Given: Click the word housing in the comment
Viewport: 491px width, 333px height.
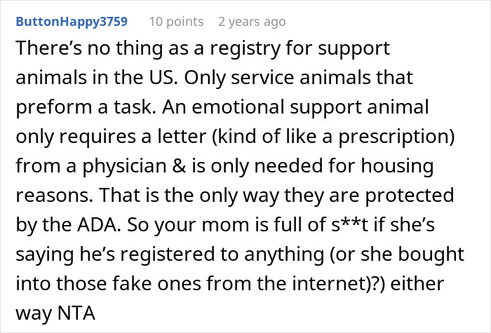Looking at the screenshot, I should click(x=397, y=167).
